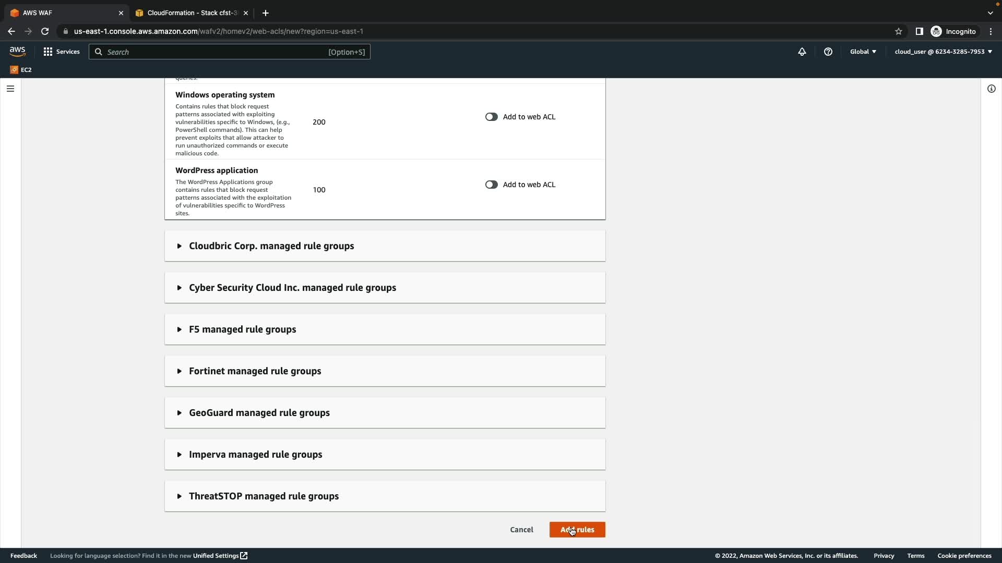Open the cloud_user account menu

943,52
